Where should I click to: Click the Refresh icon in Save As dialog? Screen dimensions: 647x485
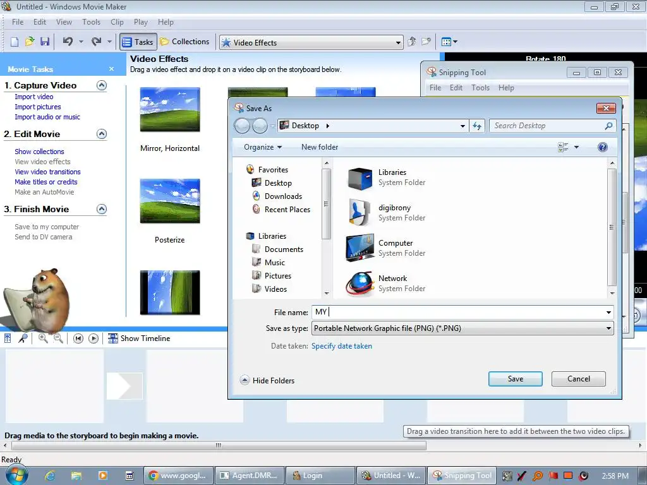click(477, 126)
